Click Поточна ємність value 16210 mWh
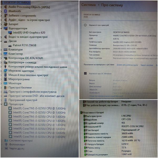The height and width of the screenshot is (158, 158). (x=131, y=140)
